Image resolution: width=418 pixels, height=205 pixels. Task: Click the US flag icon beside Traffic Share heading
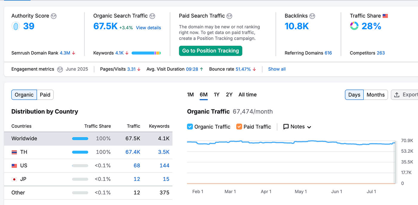point(385,16)
